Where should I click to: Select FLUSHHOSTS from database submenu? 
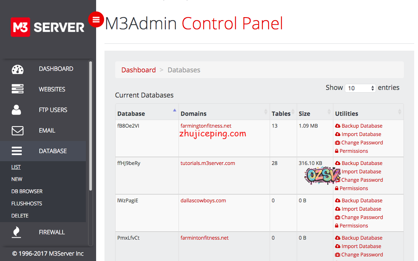pos(27,203)
